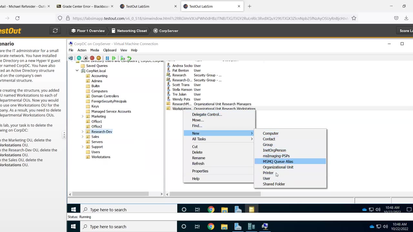Click the Pocket save icon in browser toolbar
Viewport: 413px width, 232px height.
click(396, 18)
